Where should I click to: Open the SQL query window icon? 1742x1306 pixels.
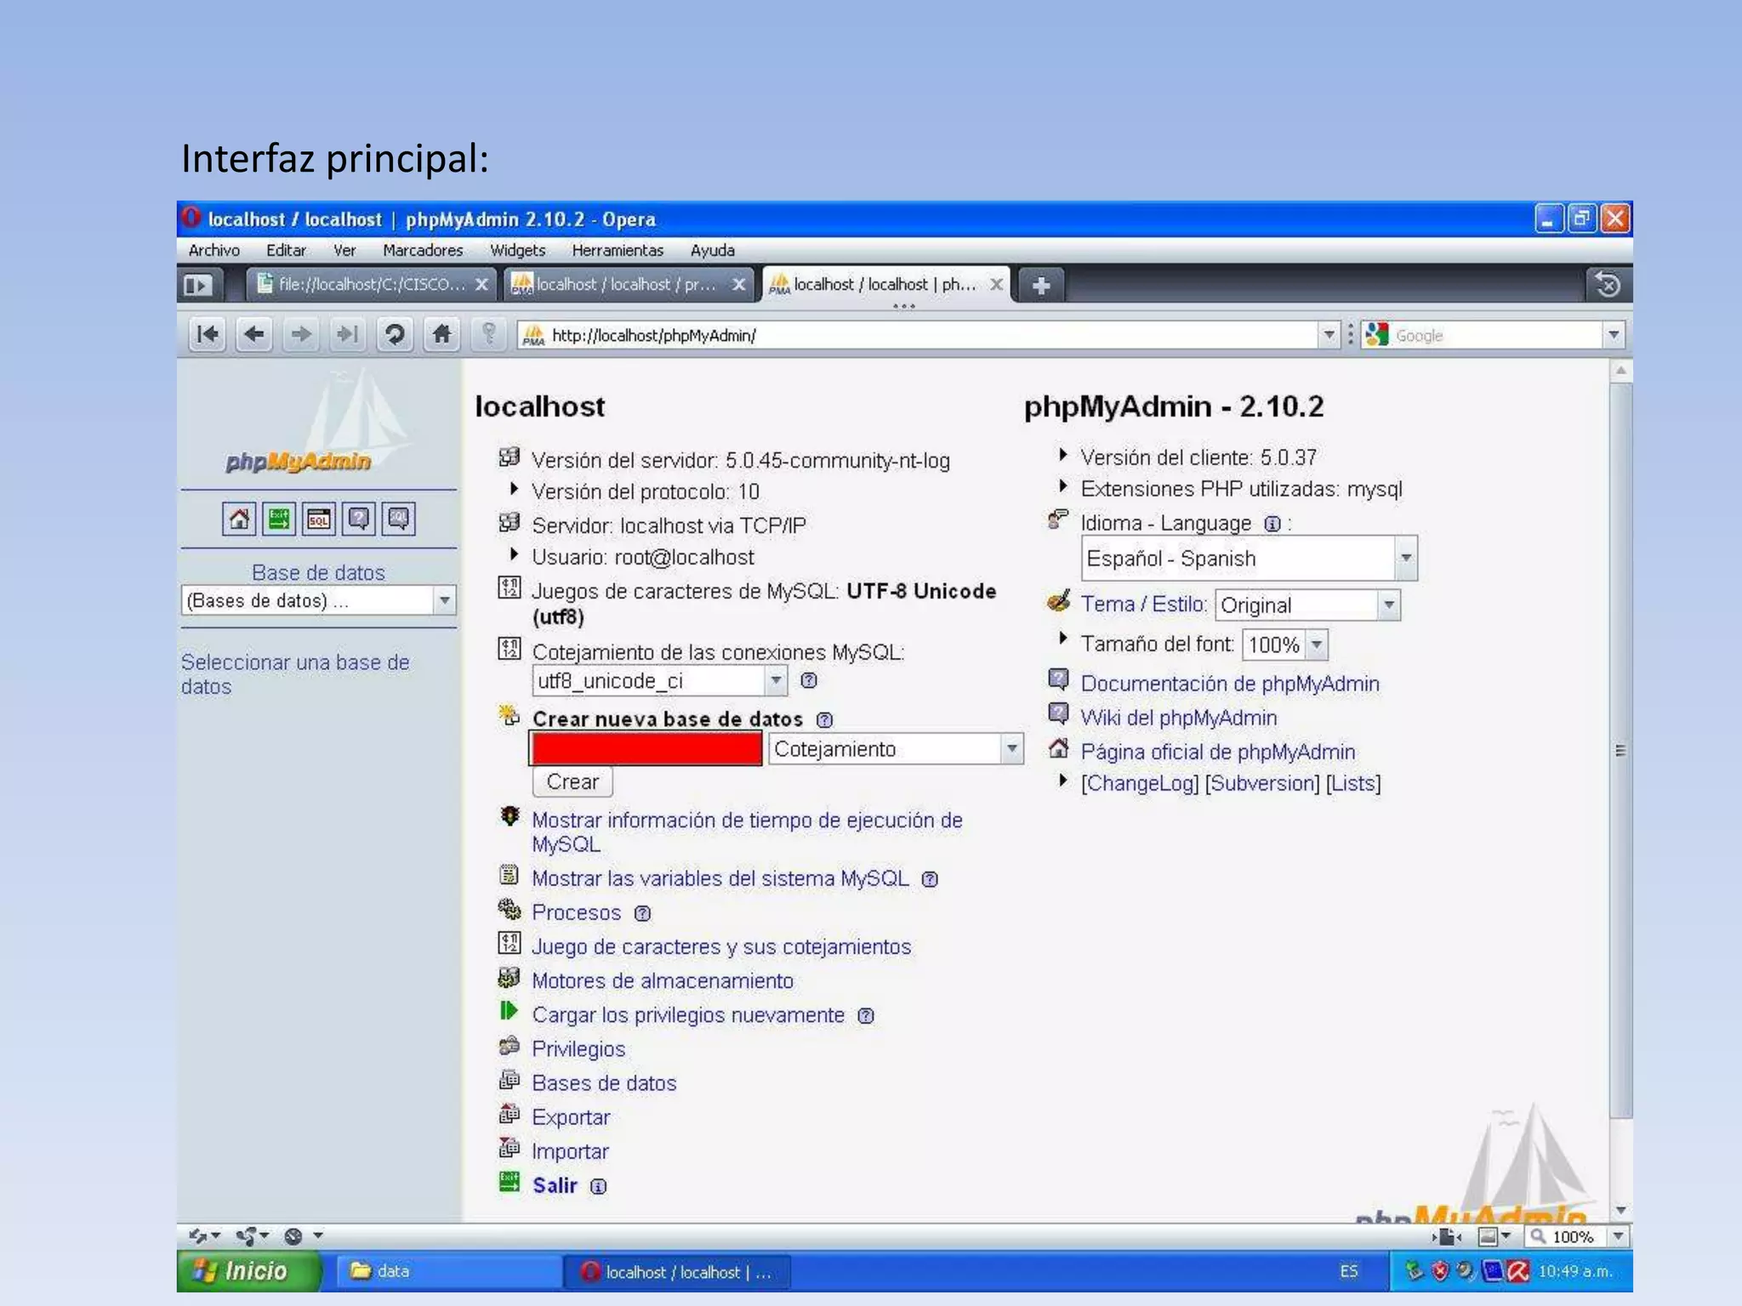[x=319, y=519]
